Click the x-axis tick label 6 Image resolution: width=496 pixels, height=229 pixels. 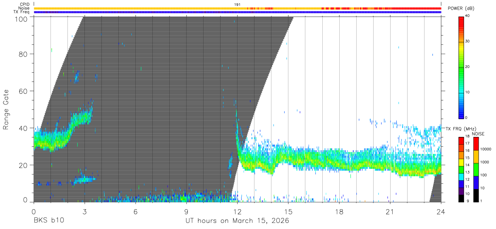tap(135, 212)
